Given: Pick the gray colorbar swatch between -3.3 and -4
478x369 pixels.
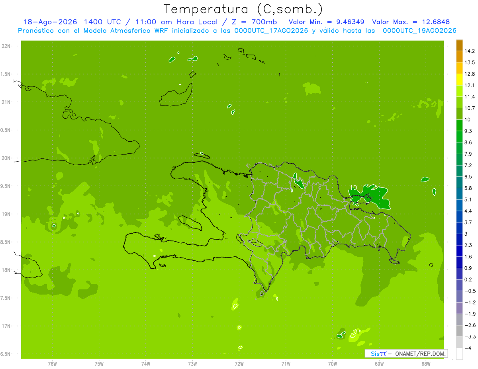Looking at the screenshot, I should [459, 342].
